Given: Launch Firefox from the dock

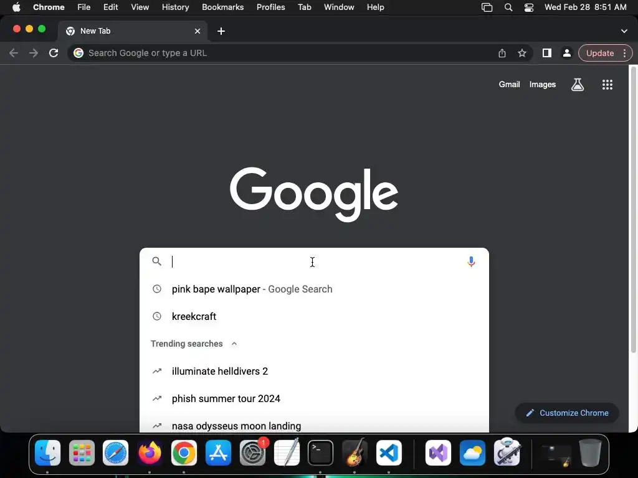Looking at the screenshot, I should coord(150,453).
